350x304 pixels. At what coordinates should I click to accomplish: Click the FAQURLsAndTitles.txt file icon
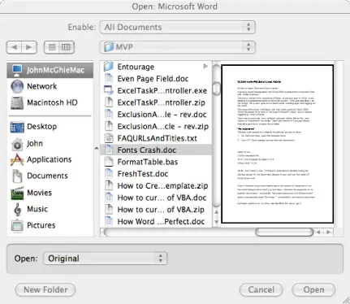pos(109,138)
